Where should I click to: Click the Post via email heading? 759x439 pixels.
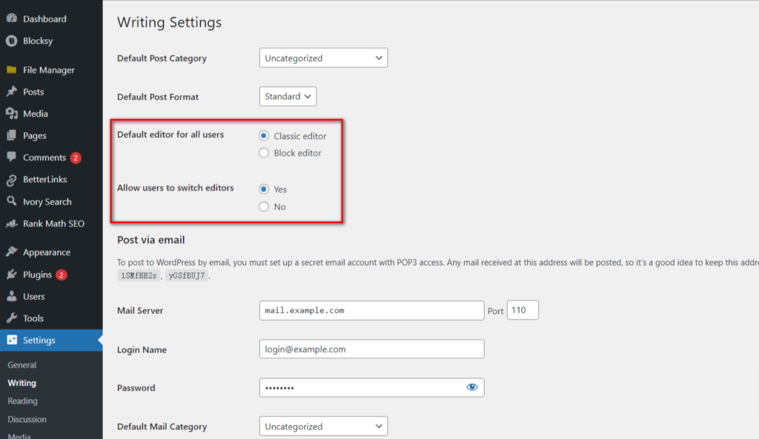[151, 240]
